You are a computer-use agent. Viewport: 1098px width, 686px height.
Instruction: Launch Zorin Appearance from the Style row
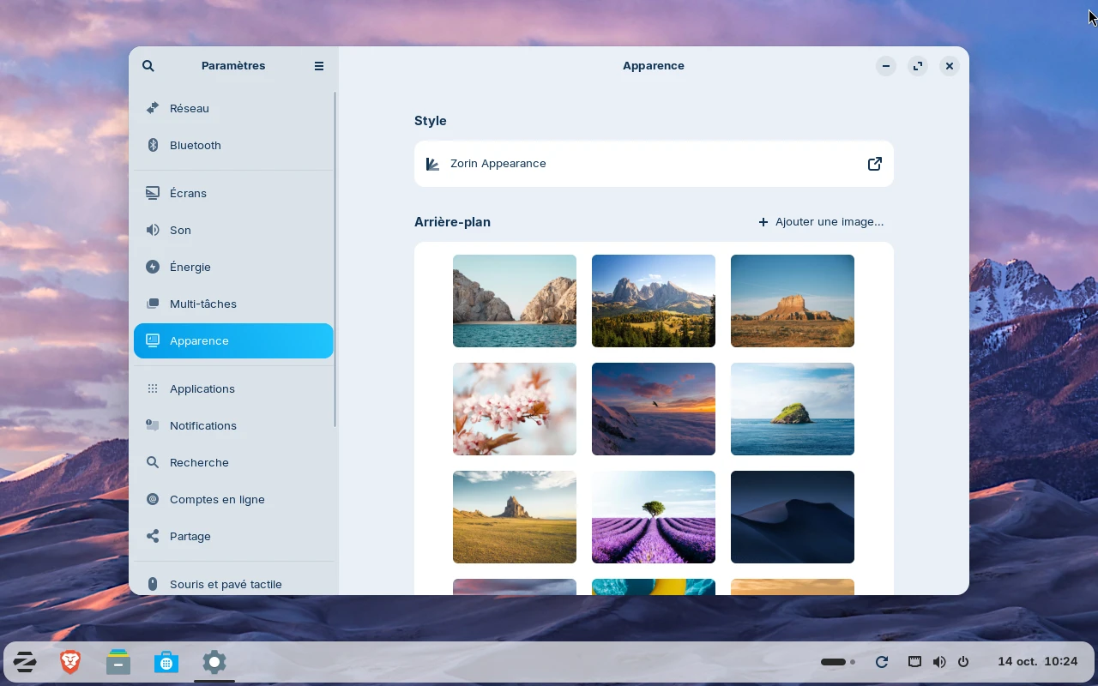(654, 164)
